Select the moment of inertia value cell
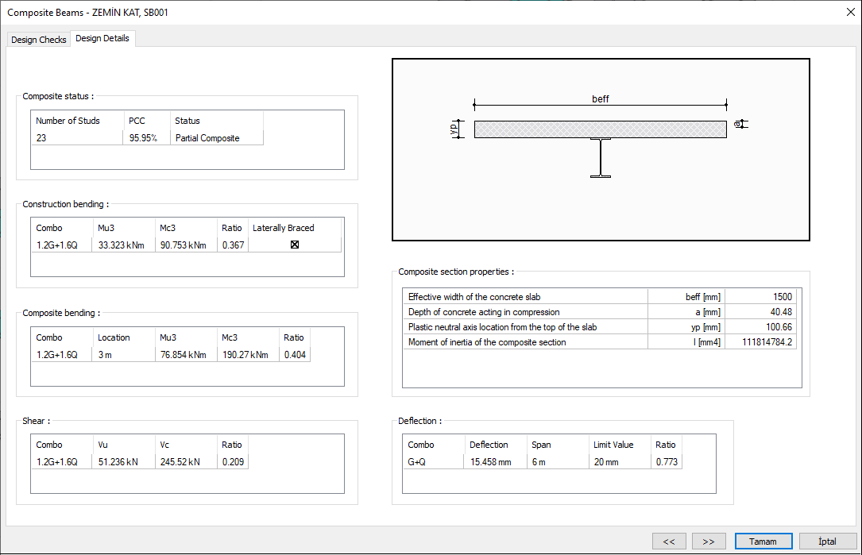 tap(761, 342)
